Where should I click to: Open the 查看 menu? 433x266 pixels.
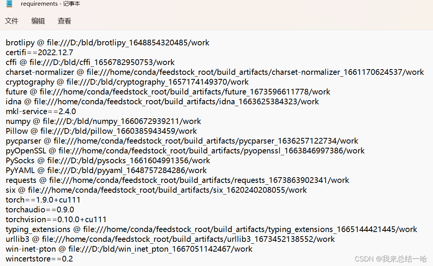click(64, 21)
